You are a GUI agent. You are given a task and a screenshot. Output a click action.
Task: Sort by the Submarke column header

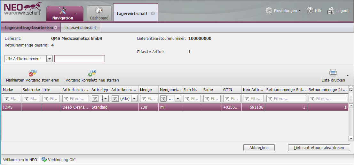[31, 90]
